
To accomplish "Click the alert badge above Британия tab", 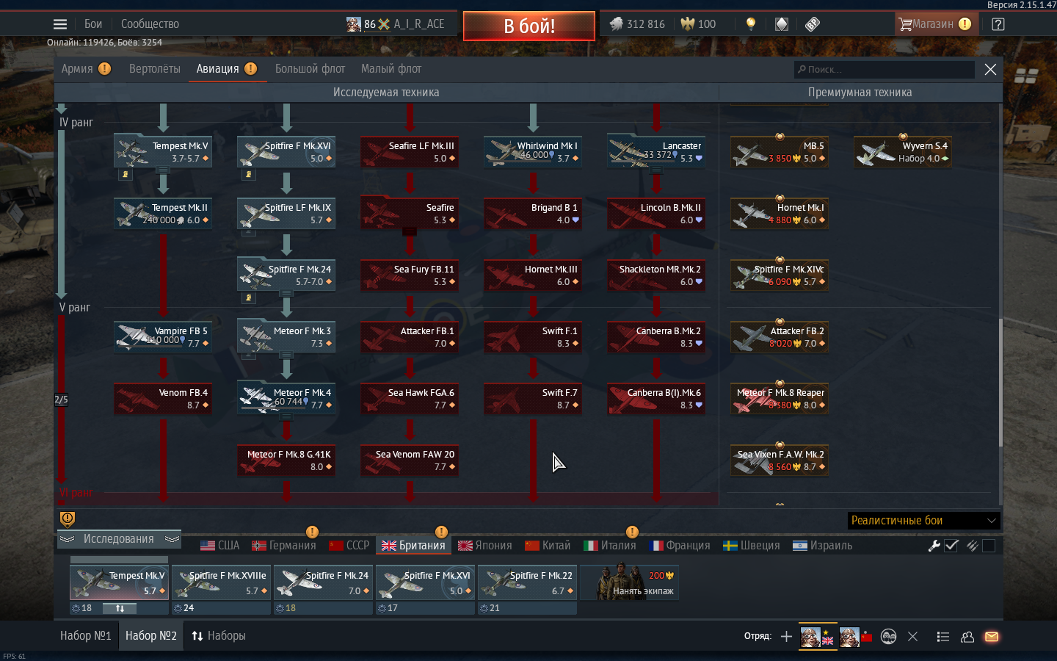I will click(x=441, y=532).
